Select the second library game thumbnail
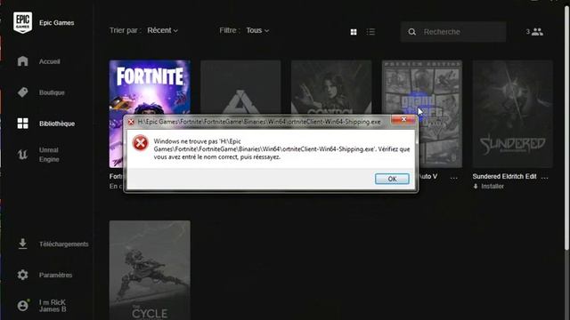 pyautogui.click(x=240, y=87)
